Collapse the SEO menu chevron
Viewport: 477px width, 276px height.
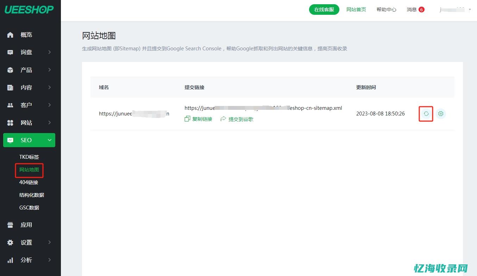pos(49,140)
